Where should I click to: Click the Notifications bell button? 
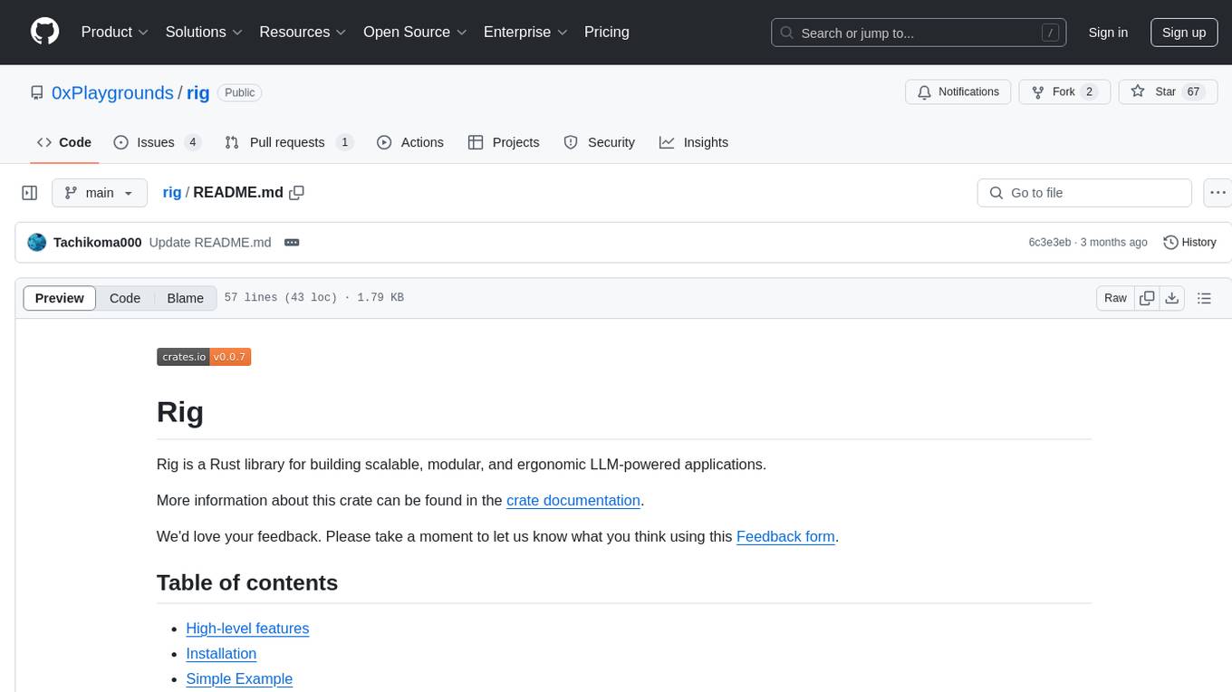tap(958, 91)
